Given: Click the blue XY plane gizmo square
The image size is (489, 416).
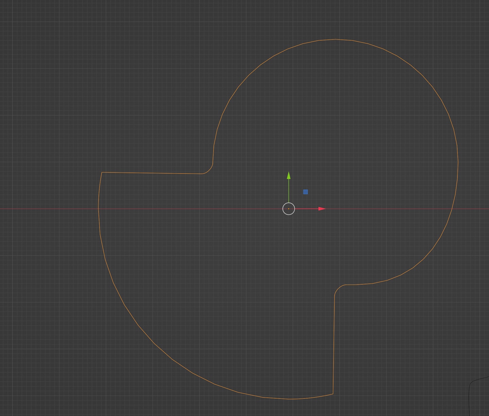Looking at the screenshot, I should pos(306,192).
